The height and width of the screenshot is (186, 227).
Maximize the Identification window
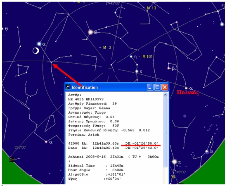[157, 87]
